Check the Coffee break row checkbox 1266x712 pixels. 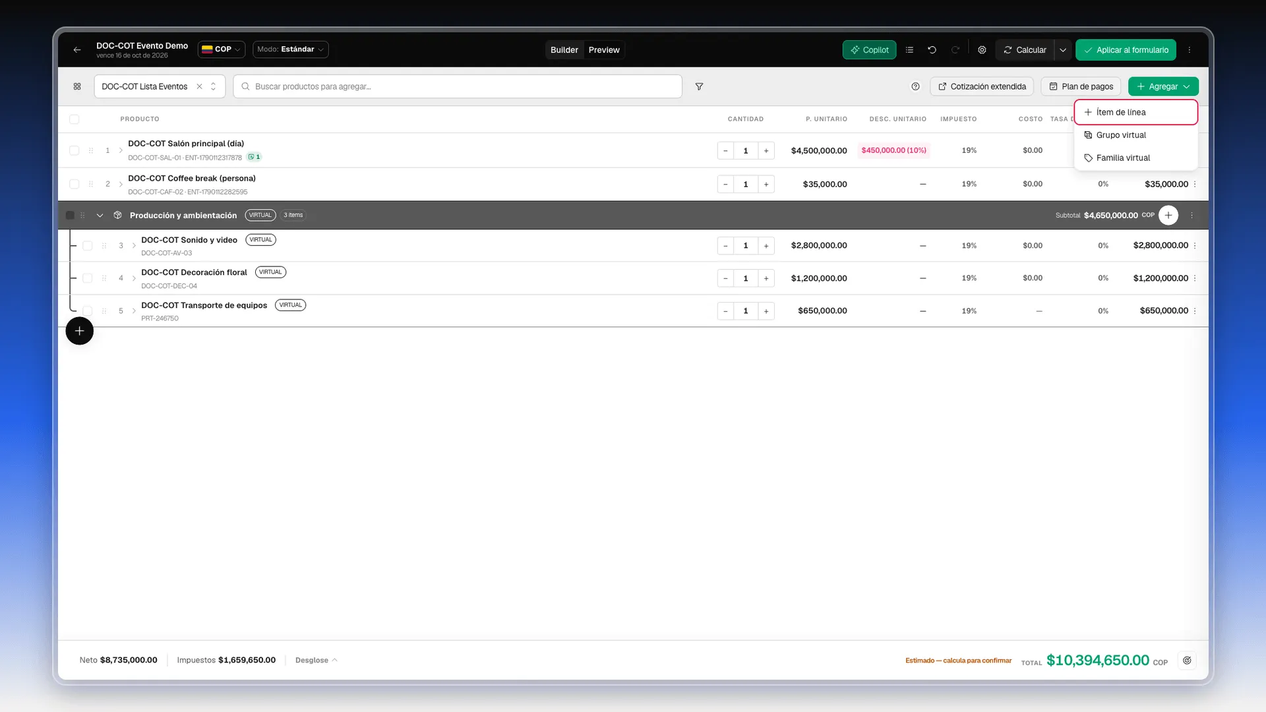click(x=75, y=185)
